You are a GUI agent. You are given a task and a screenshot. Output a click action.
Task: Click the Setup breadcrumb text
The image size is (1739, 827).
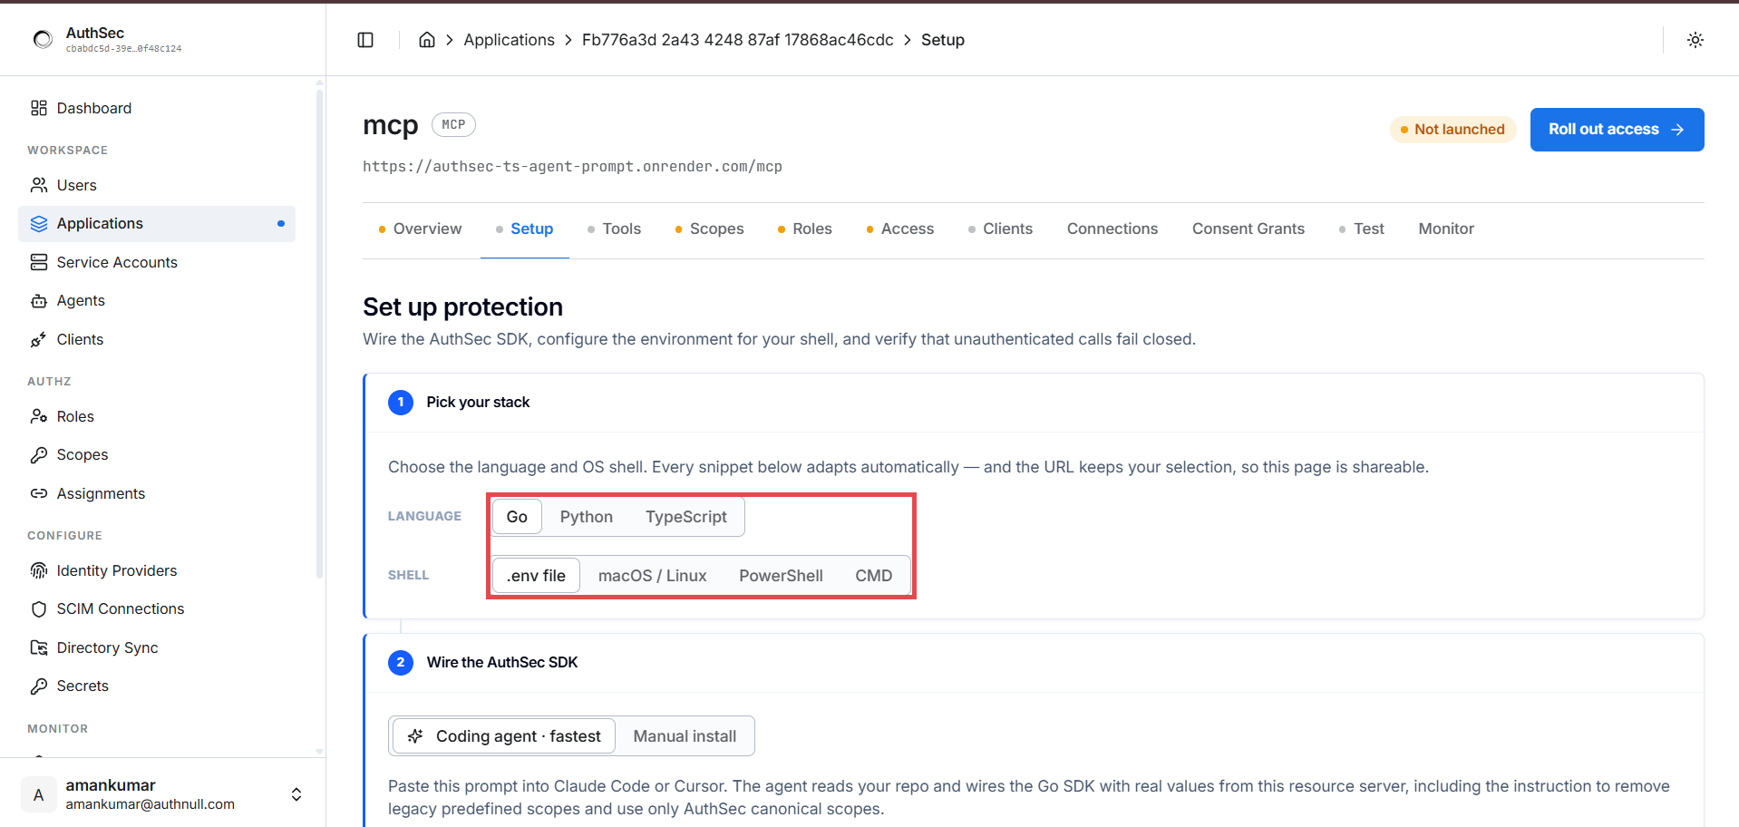pos(943,40)
